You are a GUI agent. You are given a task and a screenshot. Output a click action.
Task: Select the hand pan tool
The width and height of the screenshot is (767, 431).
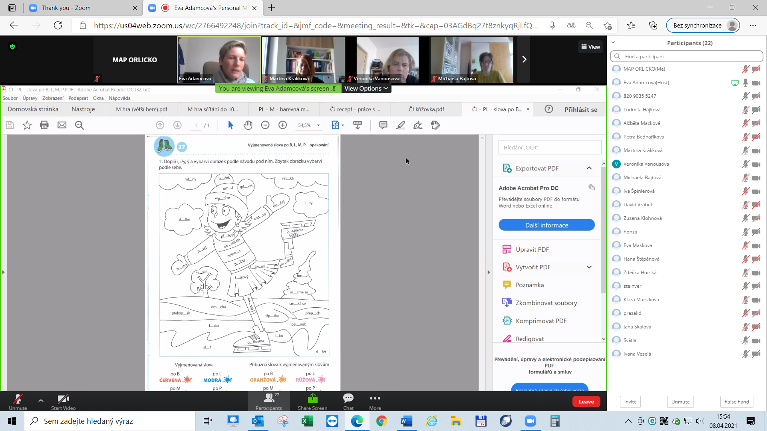[x=248, y=125]
